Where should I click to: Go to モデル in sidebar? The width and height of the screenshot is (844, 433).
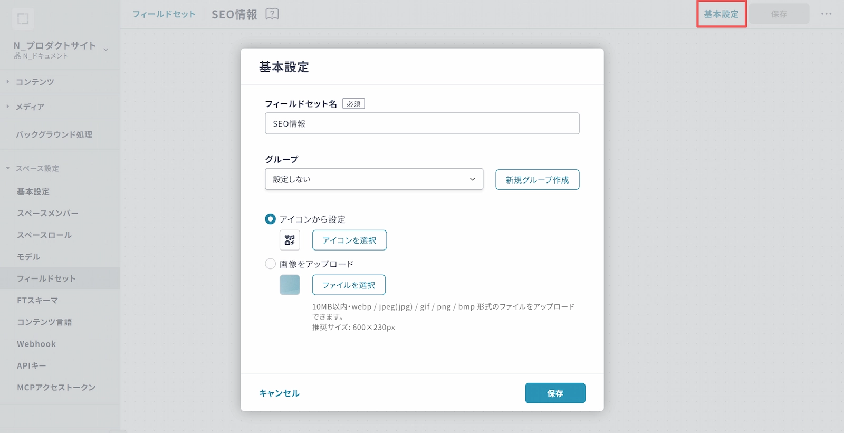(28, 257)
